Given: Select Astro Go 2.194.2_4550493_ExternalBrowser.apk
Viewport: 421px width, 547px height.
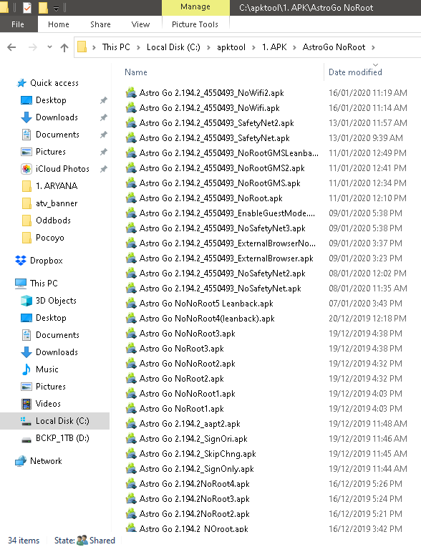Looking at the screenshot, I should click(226, 258).
